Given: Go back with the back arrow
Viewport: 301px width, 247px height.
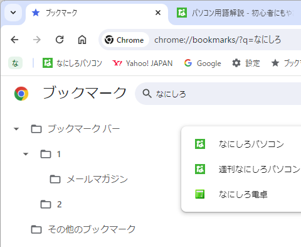Looking at the screenshot, I should click(14, 40).
